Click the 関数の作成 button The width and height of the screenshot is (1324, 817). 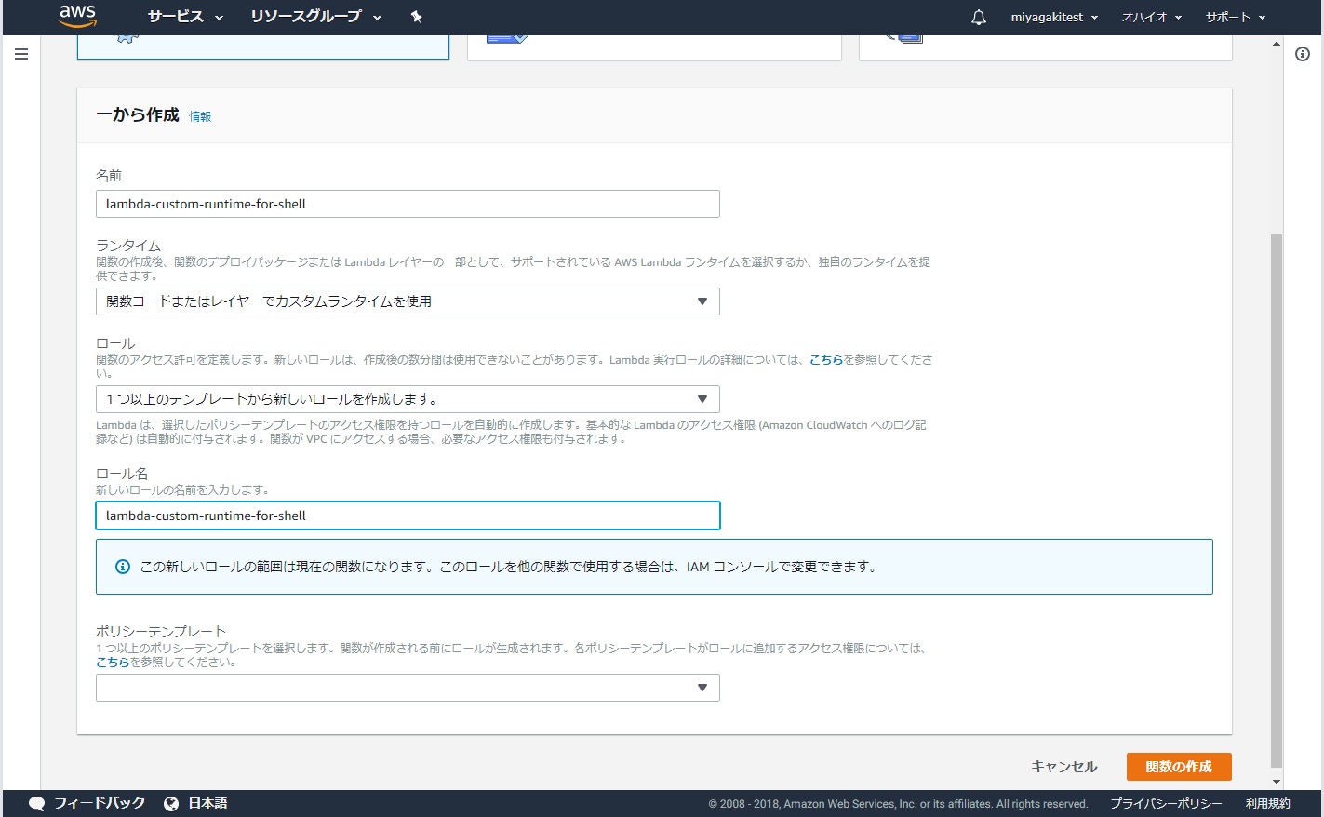pos(1178,767)
